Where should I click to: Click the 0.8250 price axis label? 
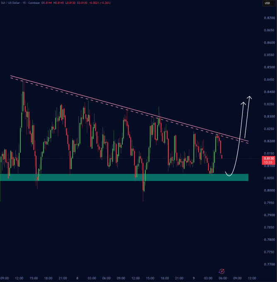(x=269, y=129)
